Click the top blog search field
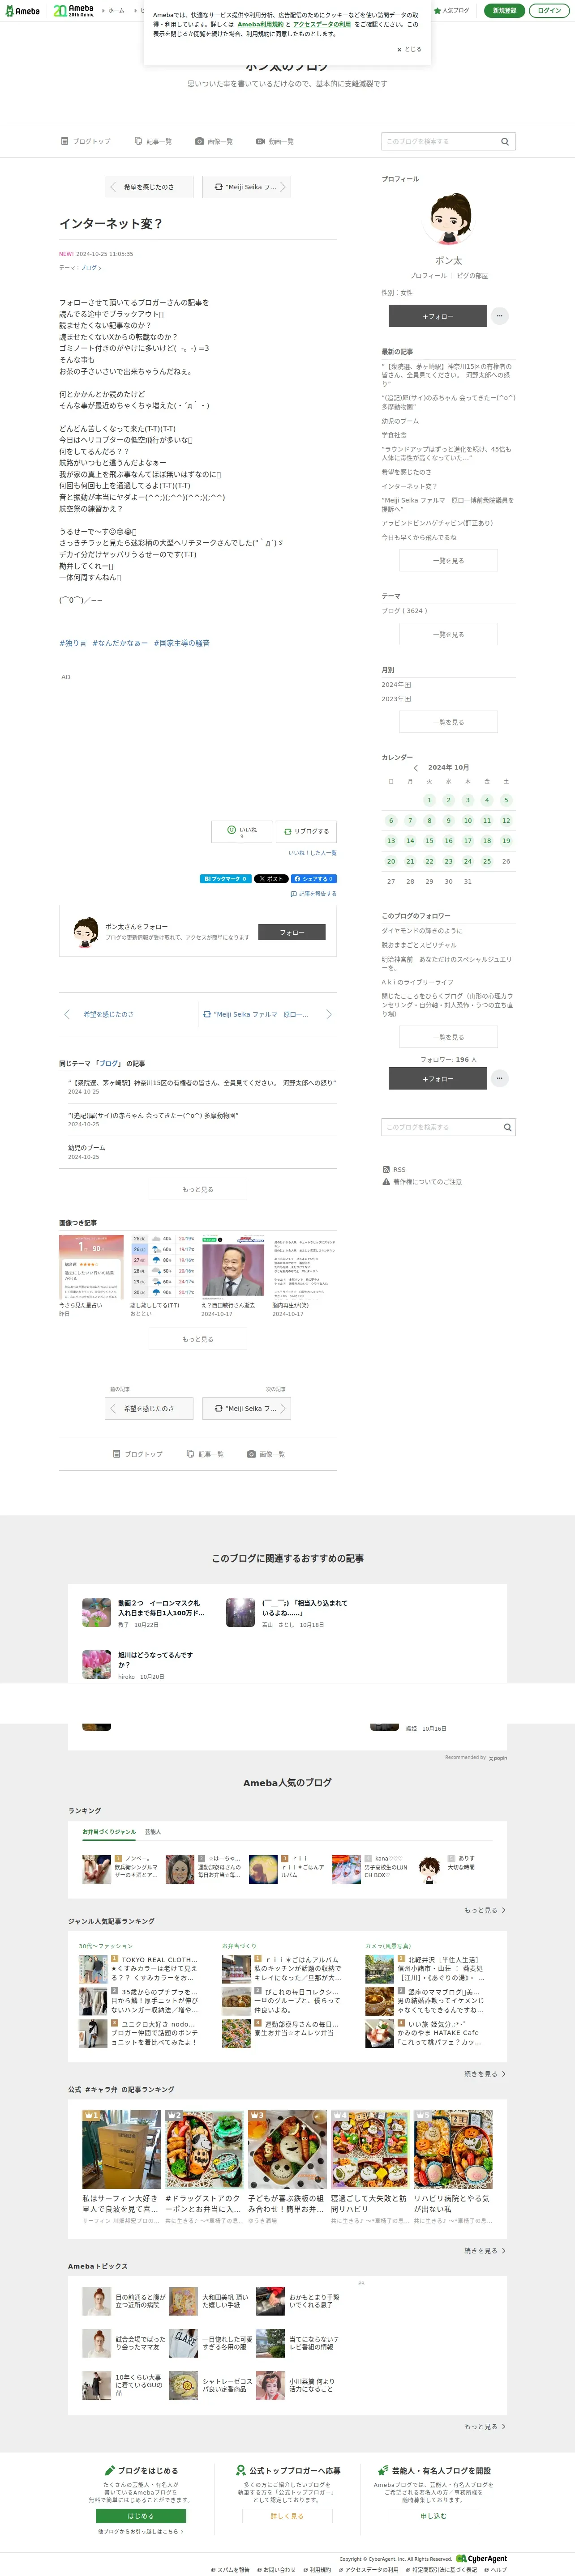This screenshot has height=2576, width=575. click(x=438, y=141)
